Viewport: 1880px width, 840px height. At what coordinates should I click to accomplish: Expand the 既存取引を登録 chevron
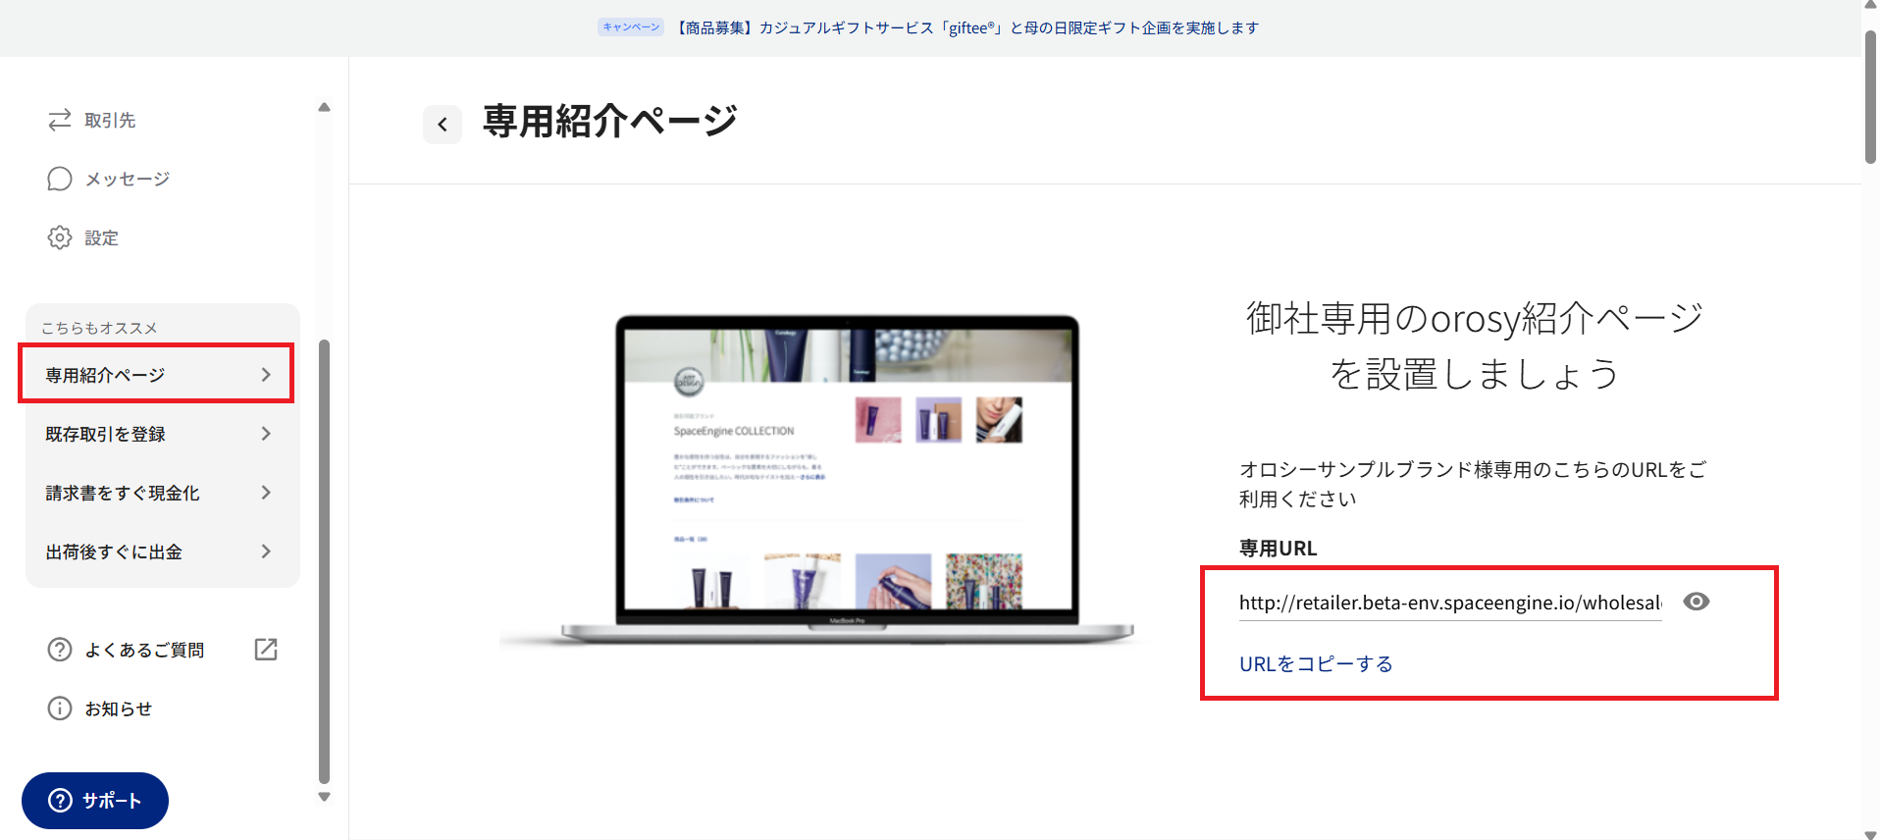266,434
